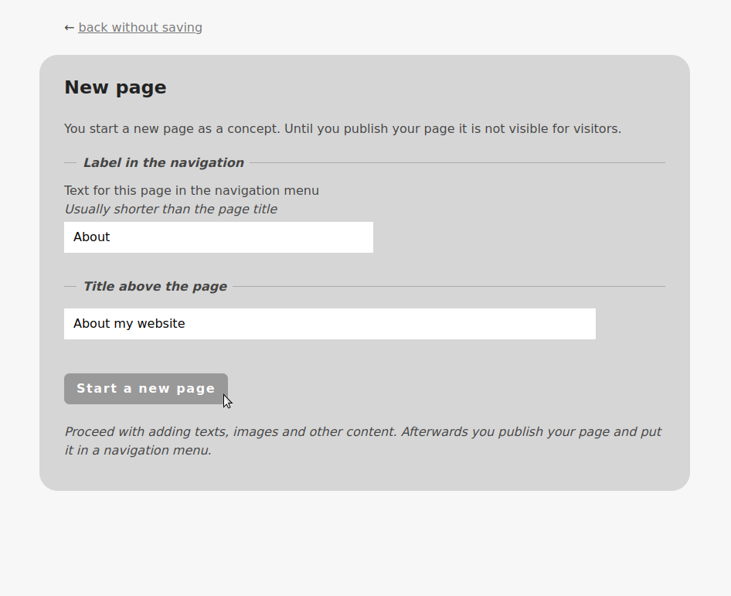Focus the navigation label field containing About
Image resolution: width=731 pixels, height=596 pixels.
click(218, 237)
